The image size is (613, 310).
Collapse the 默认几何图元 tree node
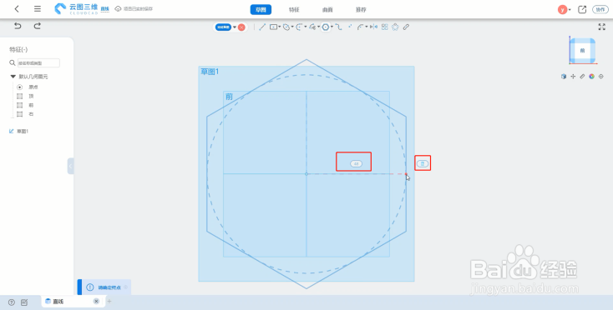coord(13,77)
